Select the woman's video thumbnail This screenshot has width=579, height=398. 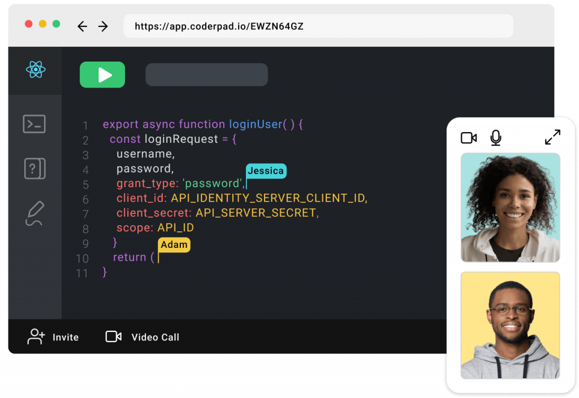[510, 207]
